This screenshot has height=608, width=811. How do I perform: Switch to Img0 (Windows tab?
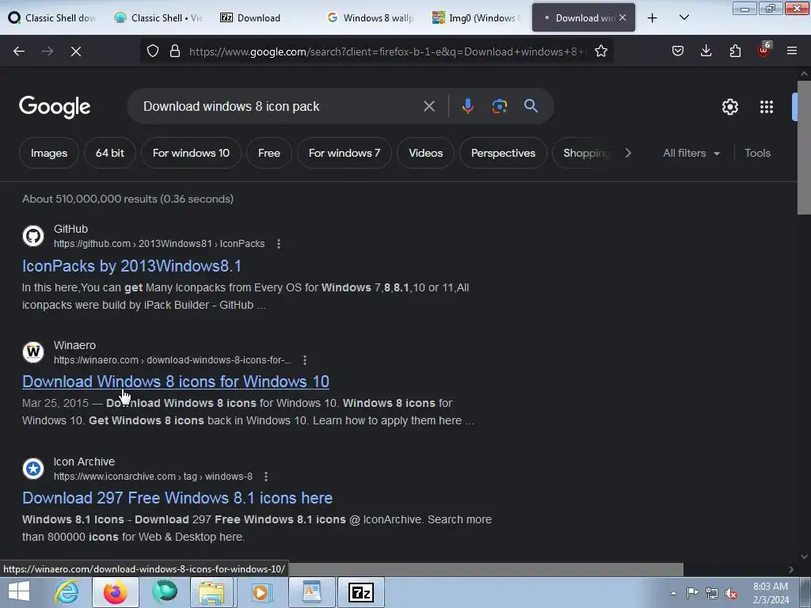click(476, 17)
